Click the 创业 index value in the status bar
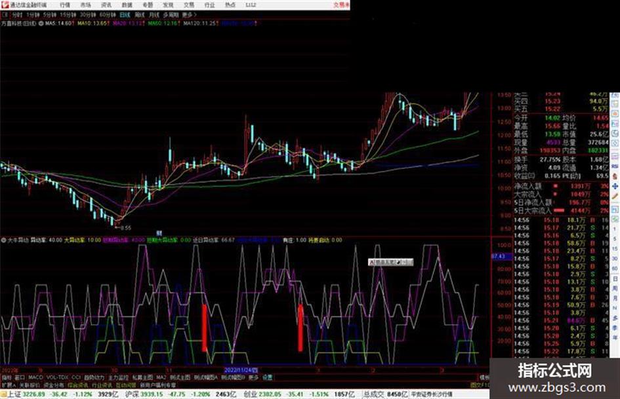The image size is (620, 399). coord(270,394)
